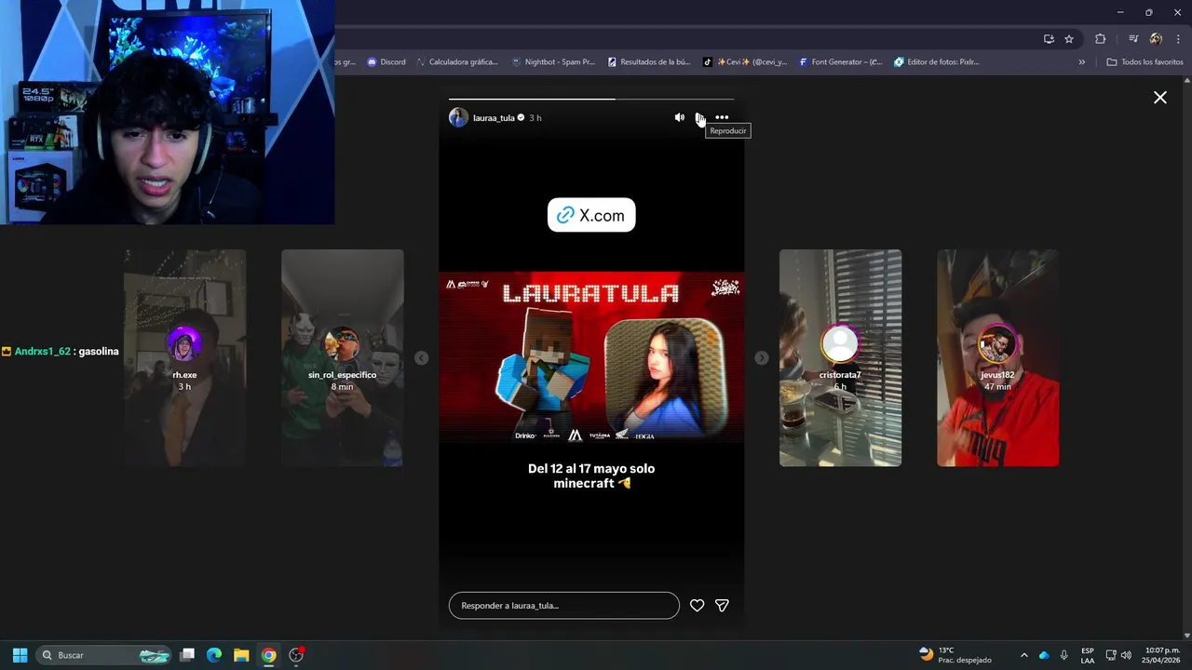
Task: Click the '3 h' timestamp next to lauraa_tula
Action: pyautogui.click(x=535, y=118)
